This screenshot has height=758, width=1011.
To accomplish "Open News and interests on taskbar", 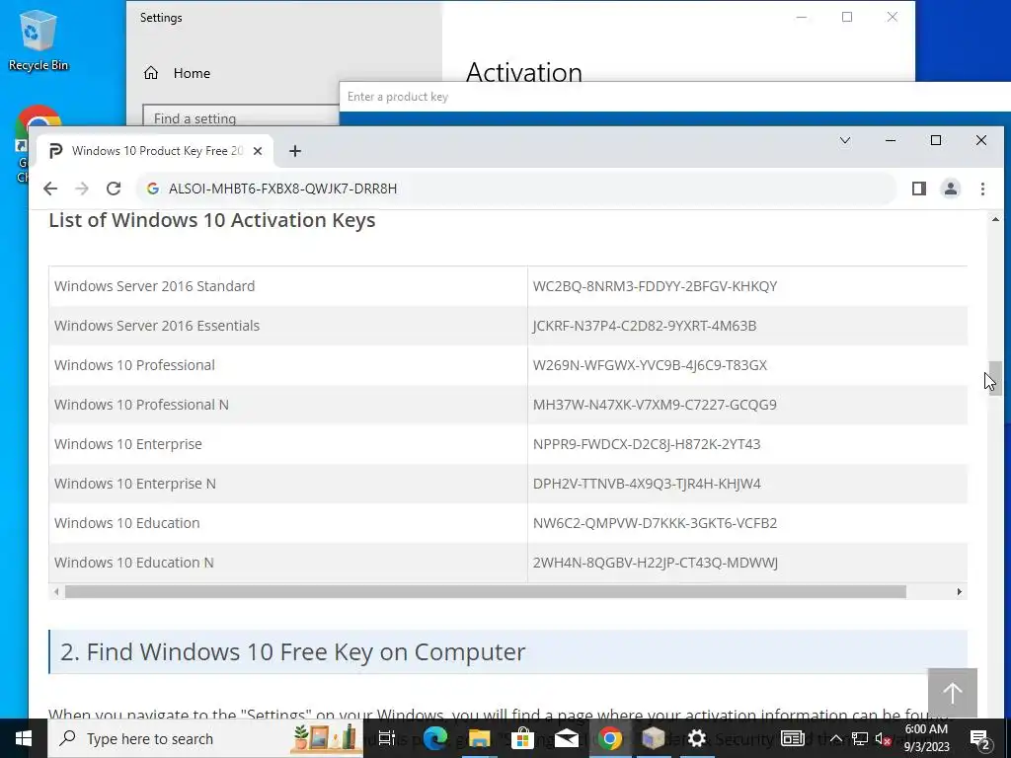I will click(x=793, y=738).
